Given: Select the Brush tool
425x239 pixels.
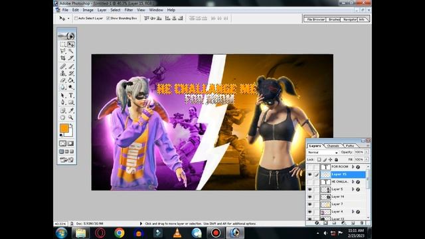Looking at the screenshot, I should tap(71, 66).
